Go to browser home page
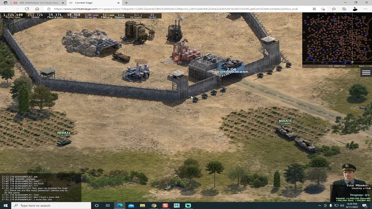The width and height of the screenshot is (372, 209). pos(37,9)
